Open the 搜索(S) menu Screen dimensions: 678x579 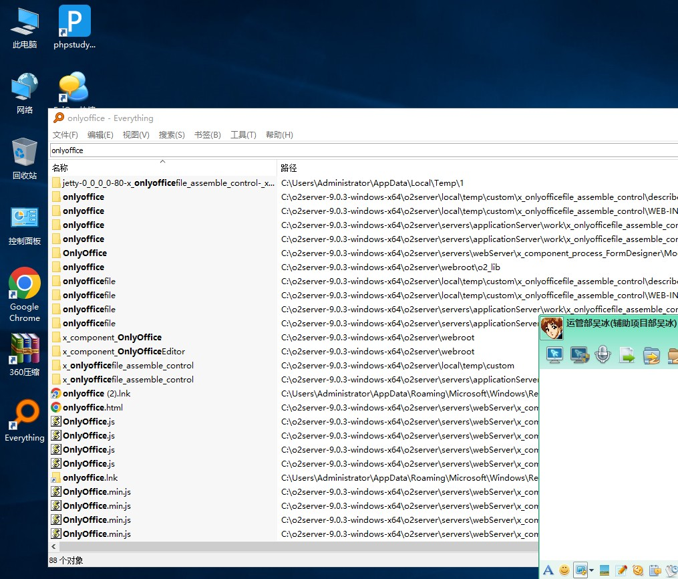tap(172, 134)
